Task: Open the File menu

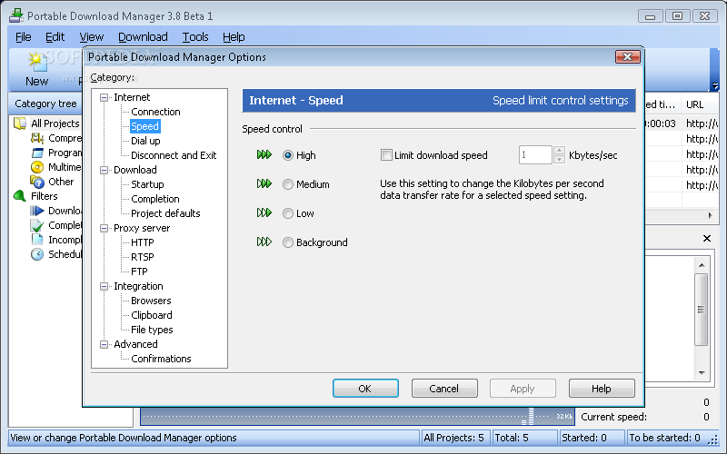Action: [24, 36]
